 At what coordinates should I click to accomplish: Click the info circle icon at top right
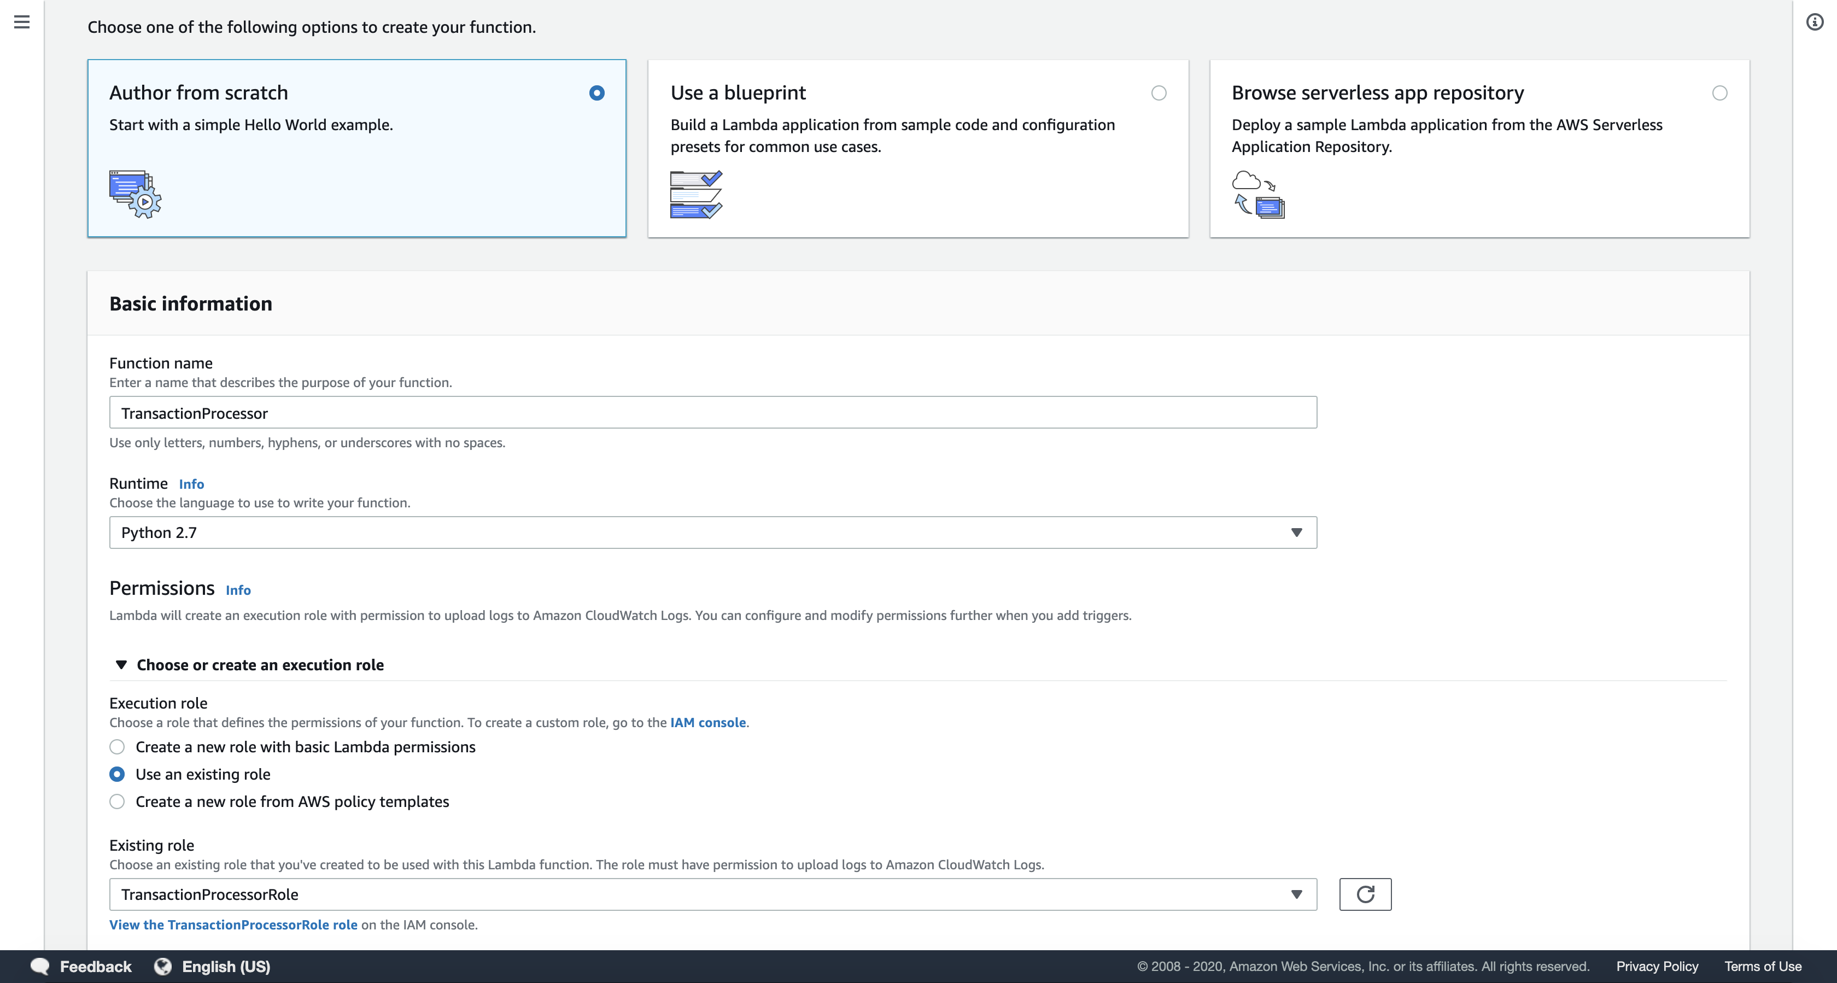click(x=1814, y=22)
